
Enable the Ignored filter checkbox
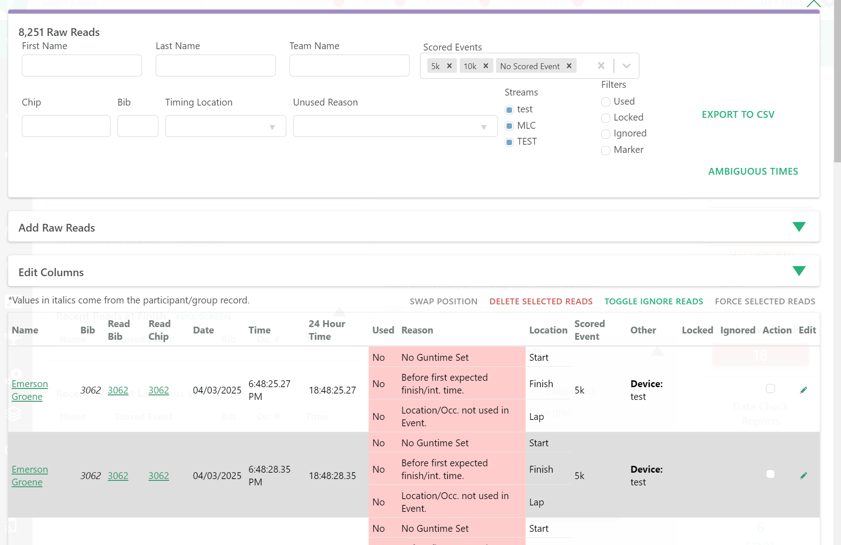pos(606,134)
